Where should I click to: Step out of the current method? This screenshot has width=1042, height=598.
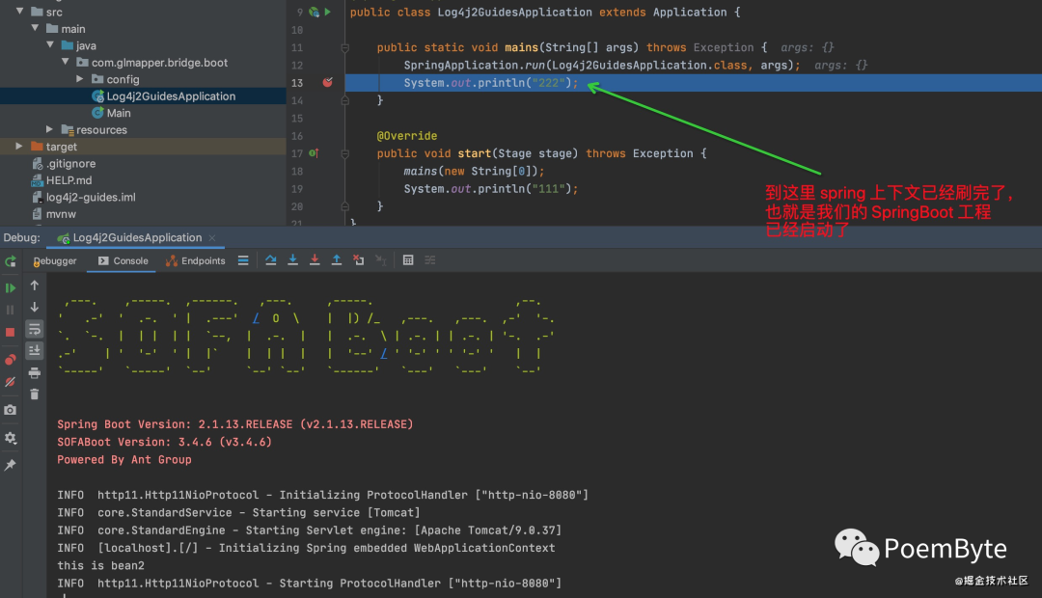click(x=337, y=259)
